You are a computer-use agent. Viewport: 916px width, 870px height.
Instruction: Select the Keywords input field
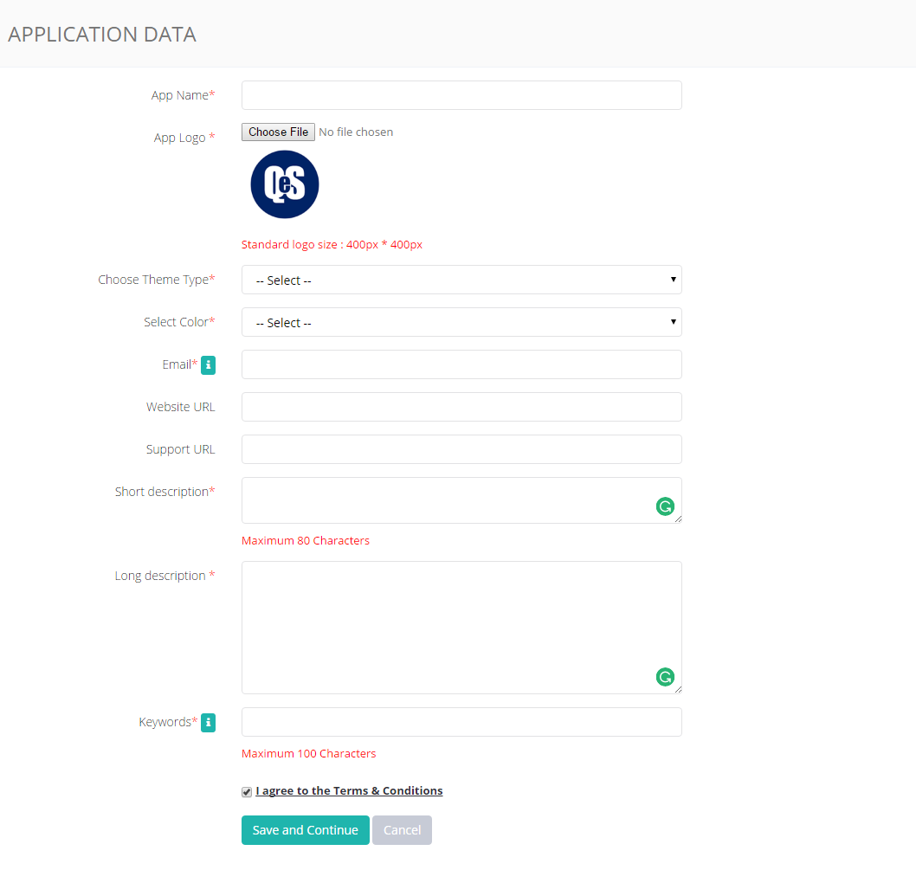coord(461,722)
